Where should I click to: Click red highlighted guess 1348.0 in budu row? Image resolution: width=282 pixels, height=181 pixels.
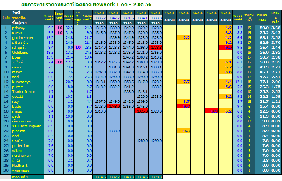[114, 106]
